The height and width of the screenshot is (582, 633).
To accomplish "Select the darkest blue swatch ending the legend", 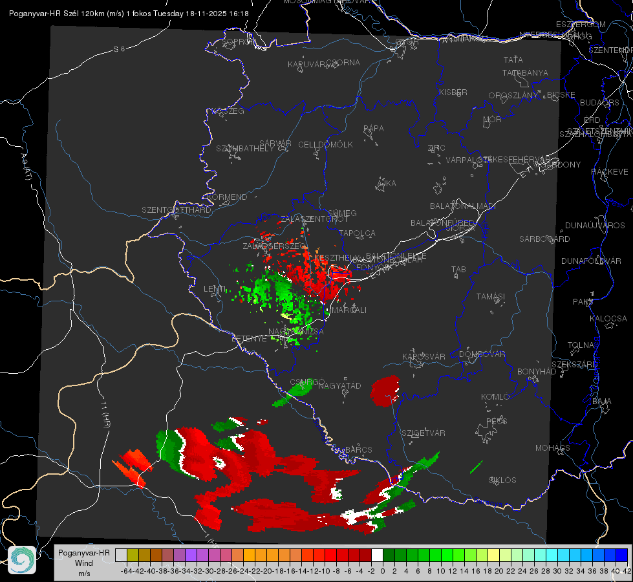I will click(x=622, y=555).
